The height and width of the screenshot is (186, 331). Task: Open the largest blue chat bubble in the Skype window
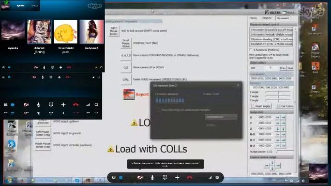tap(12, 104)
